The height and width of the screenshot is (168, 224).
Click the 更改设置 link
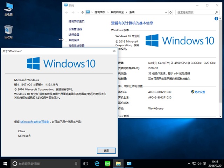[199, 92]
